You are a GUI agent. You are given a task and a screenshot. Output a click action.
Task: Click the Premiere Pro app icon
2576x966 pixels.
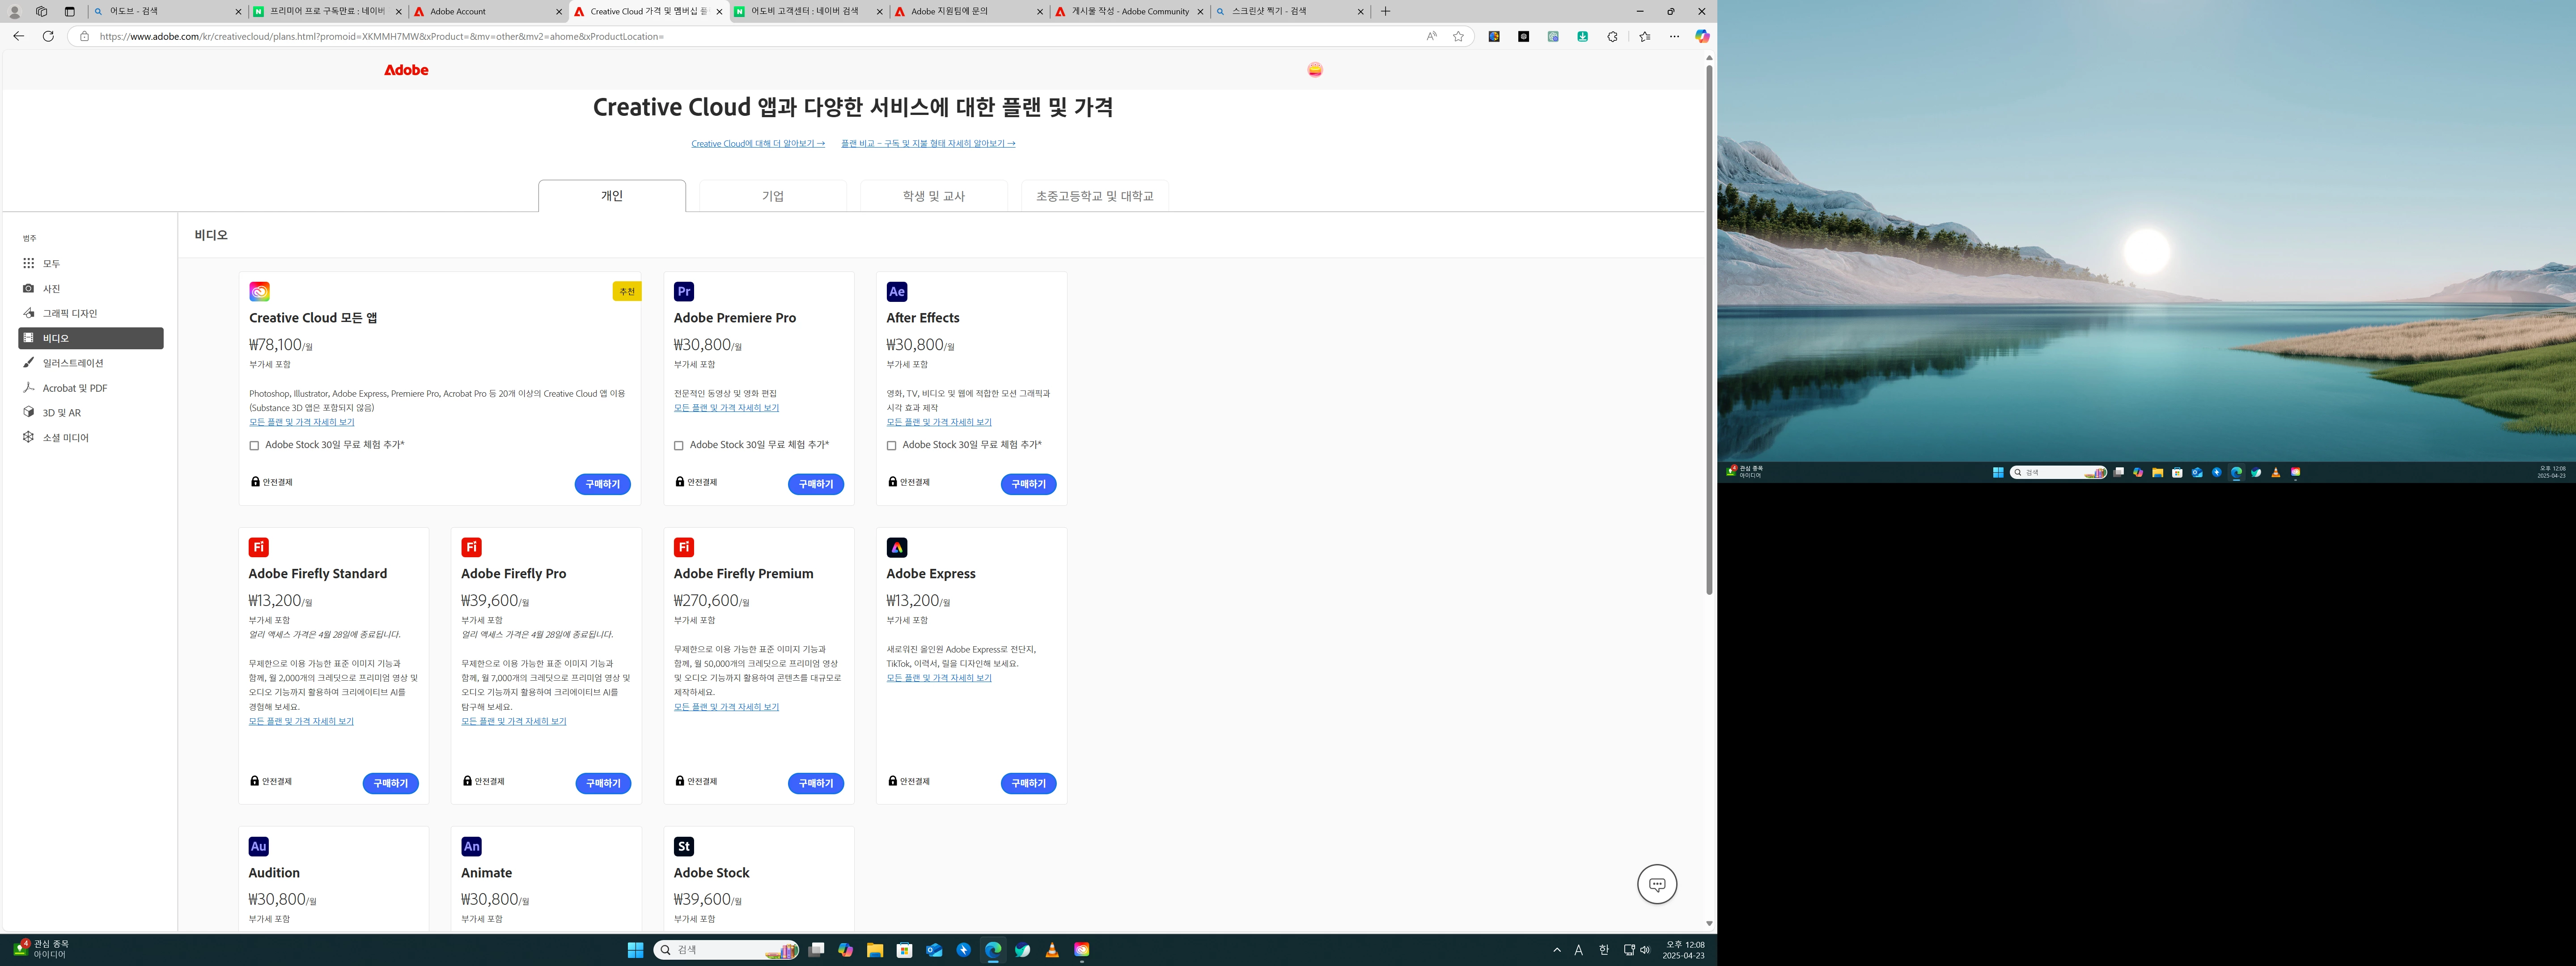click(684, 292)
